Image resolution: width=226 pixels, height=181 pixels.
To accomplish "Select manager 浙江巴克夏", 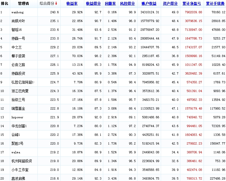I will (x=20, y=91).
